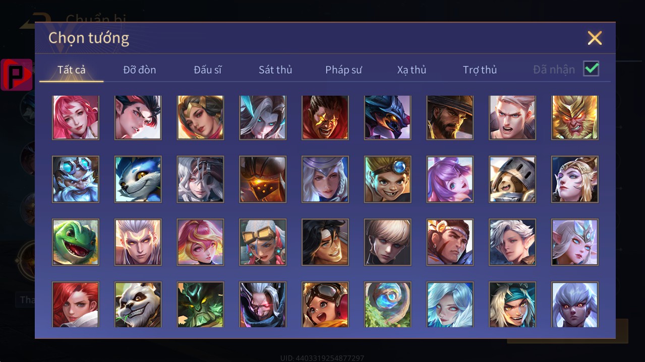This screenshot has height=362, width=645.
Task: Choose the blue wolf hero portrait
Action: pyautogui.click(x=138, y=179)
